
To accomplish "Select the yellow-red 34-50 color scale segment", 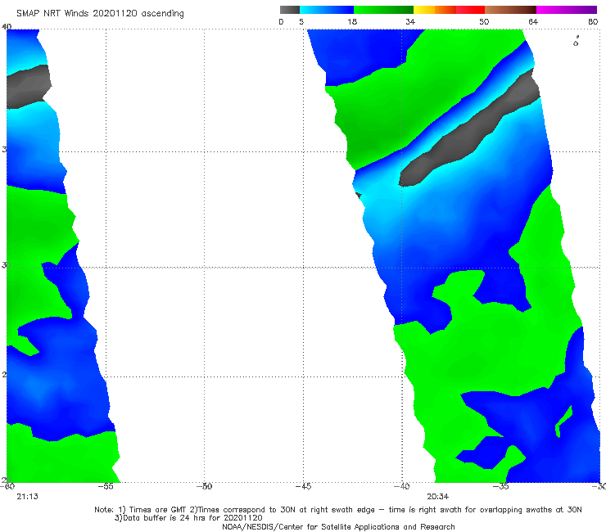I will click(449, 10).
